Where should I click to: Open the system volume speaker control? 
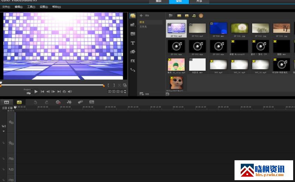(70, 92)
